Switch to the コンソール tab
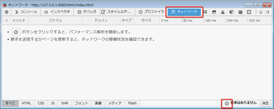 coord(26,12)
